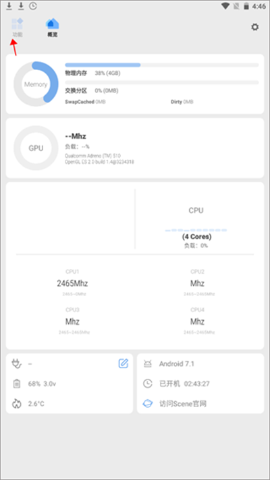This screenshot has width=270, height=480.
Task: Open the 功能 tab icon
Action: (18, 24)
